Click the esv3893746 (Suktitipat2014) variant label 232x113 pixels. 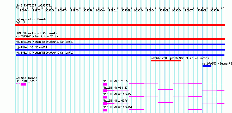point(37,36)
